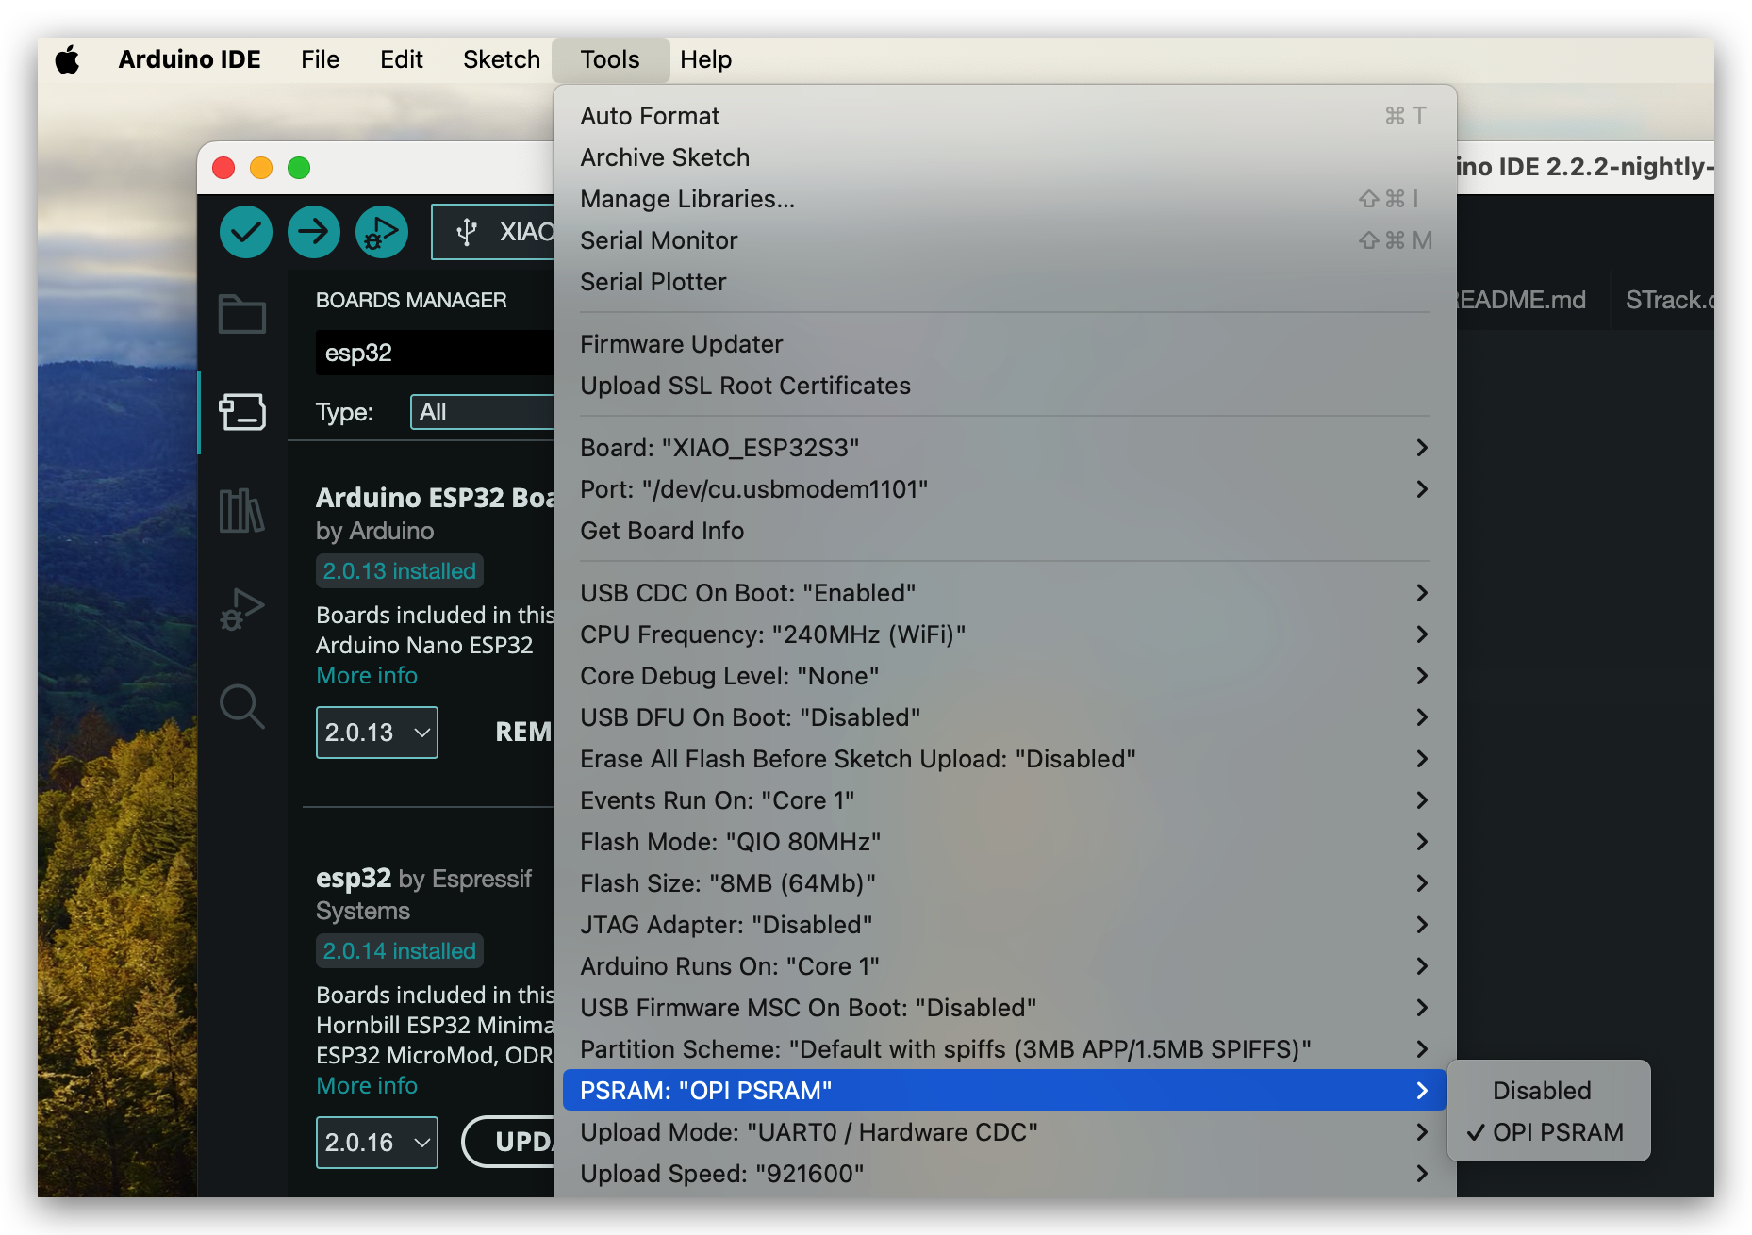1752x1235 pixels.
Task: Expand the Port usbmodem1101 submenu
Action: point(1004,489)
